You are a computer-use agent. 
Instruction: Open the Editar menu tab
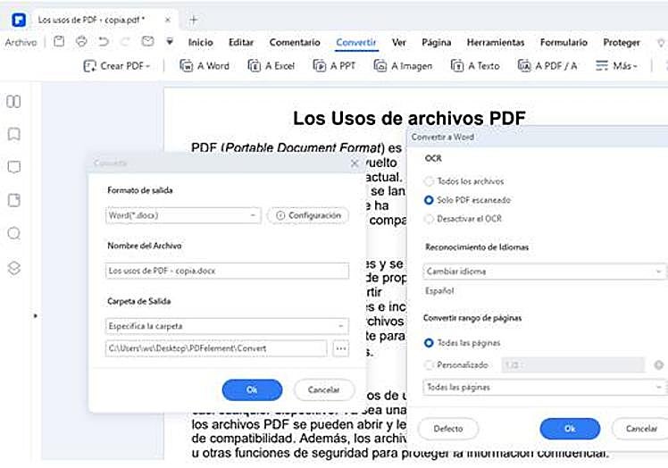tap(241, 42)
